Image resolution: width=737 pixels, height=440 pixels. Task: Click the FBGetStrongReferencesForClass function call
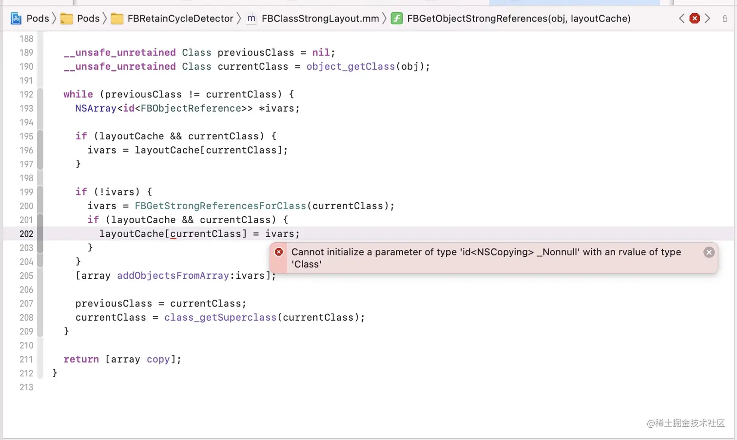pyautogui.click(x=220, y=206)
